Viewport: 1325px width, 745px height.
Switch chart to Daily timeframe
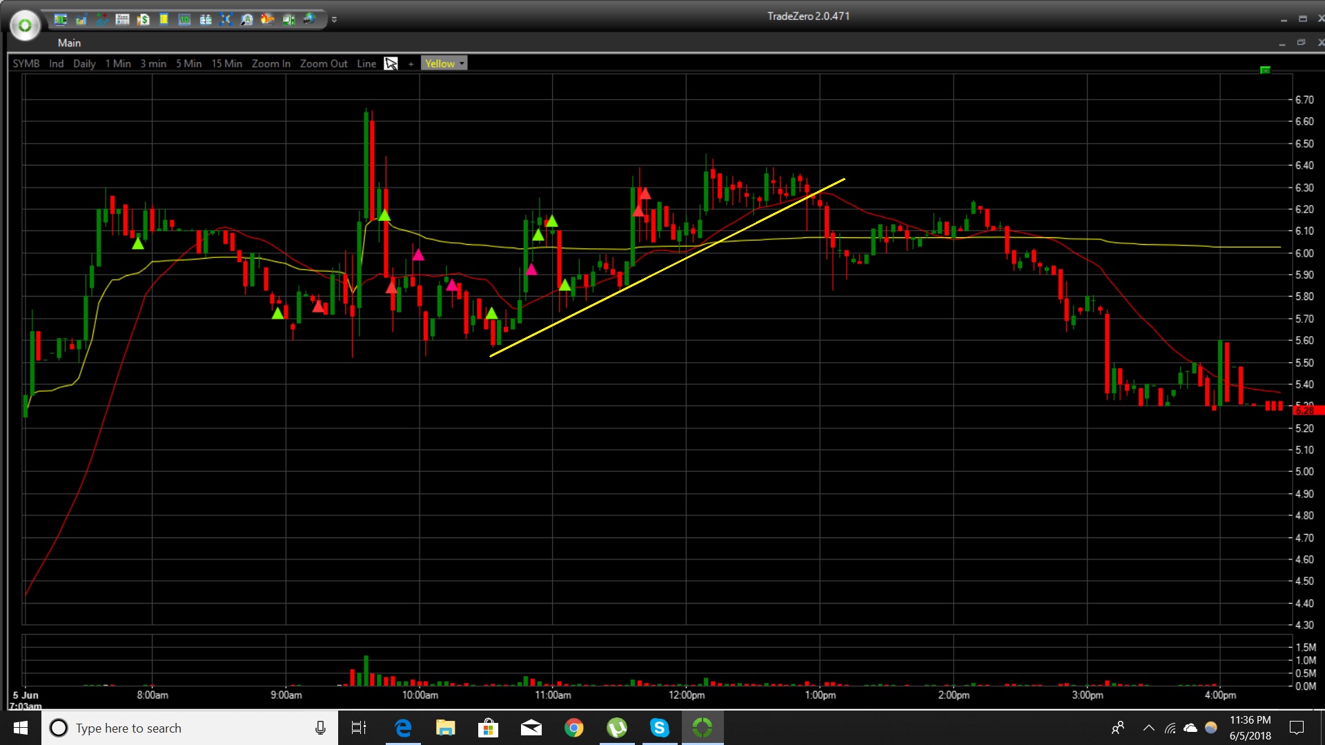point(84,63)
